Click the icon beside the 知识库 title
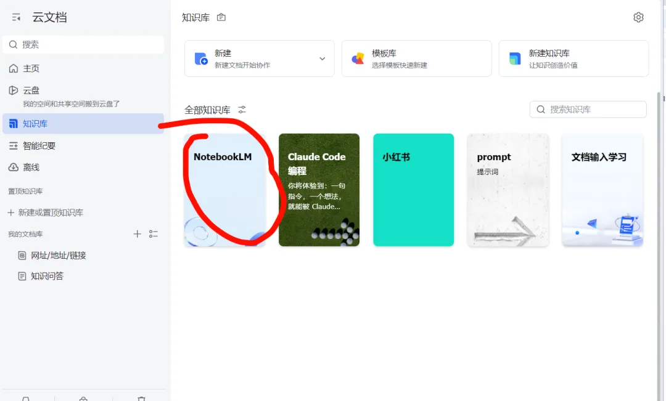666x401 pixels. point(221,17)
